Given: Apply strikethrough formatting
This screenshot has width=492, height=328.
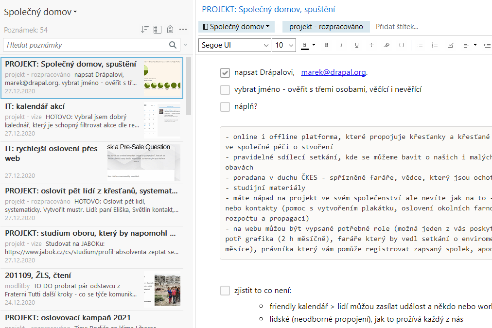Looking at the screenshot, I should point(371,45).
